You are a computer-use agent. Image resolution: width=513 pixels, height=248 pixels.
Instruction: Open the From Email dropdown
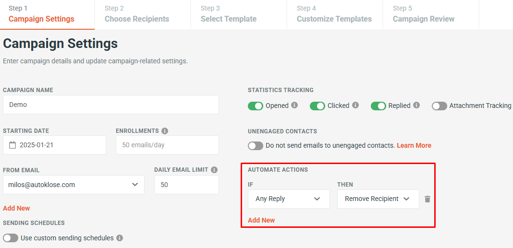pyautogui.click(x=73, y=185)
